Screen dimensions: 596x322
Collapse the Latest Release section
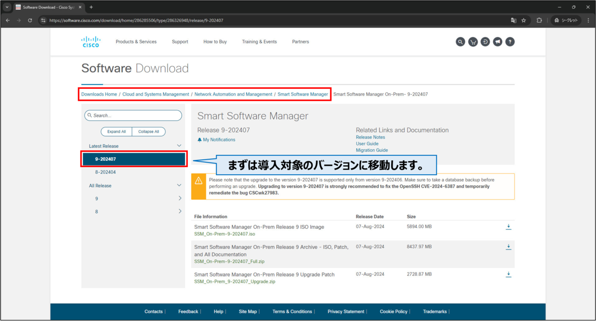pos(179,145)
